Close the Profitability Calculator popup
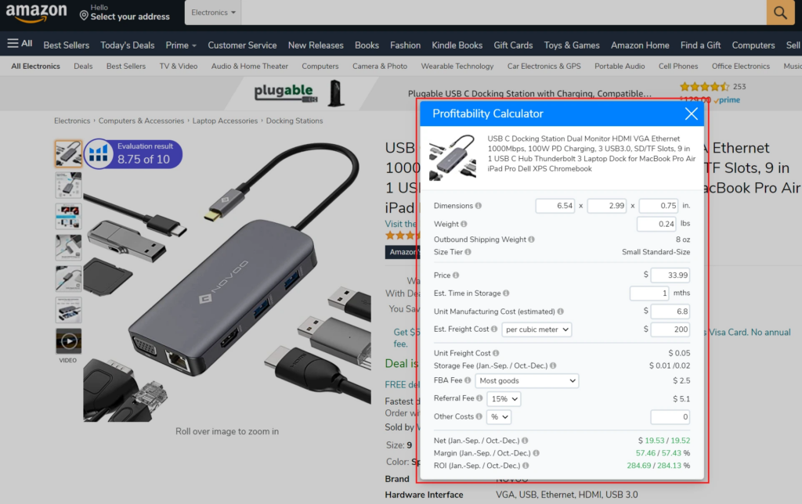 (x=691, y=113)
